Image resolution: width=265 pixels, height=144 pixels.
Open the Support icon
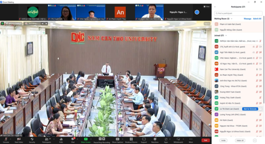click(144, 140)
